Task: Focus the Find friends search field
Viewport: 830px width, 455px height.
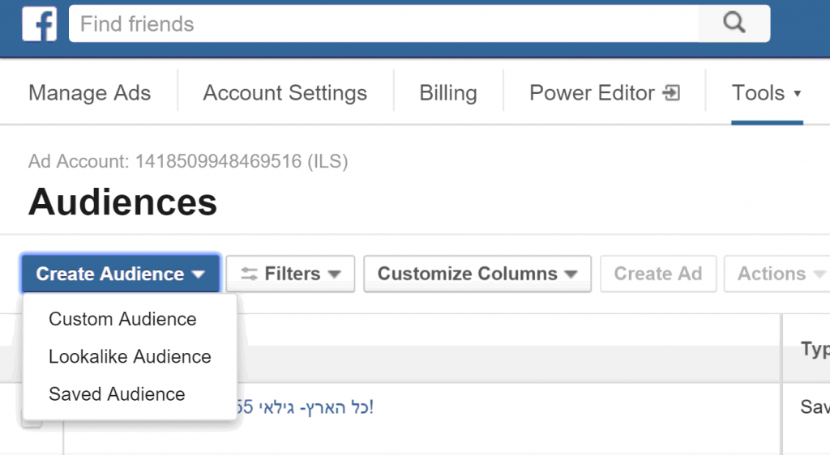Action: pyautogui.click(x=383, y=23)
